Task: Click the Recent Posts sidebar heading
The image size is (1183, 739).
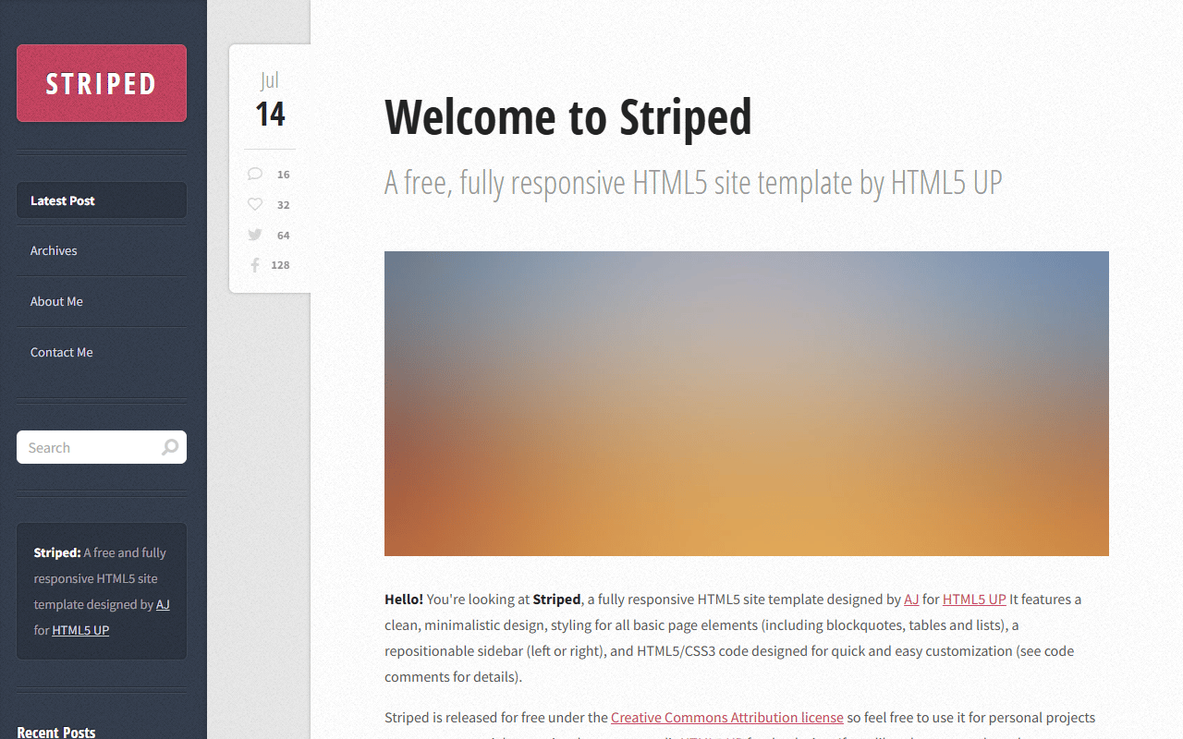Action: point(56,732)
